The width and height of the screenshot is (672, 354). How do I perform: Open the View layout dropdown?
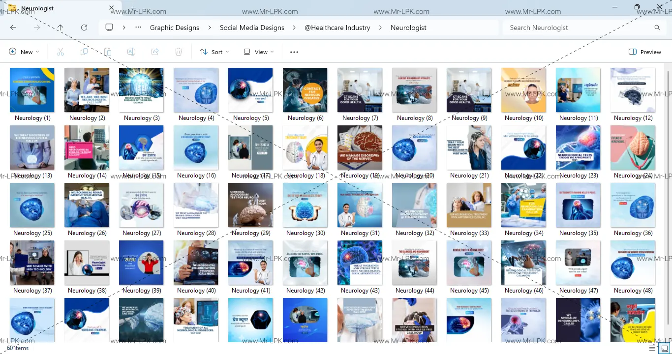(x=259, y=52)
